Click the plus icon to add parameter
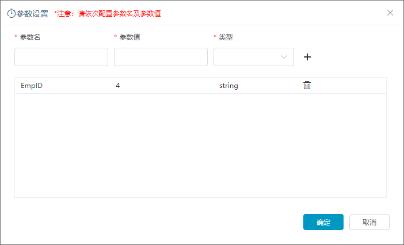 [x=307, y=57]
